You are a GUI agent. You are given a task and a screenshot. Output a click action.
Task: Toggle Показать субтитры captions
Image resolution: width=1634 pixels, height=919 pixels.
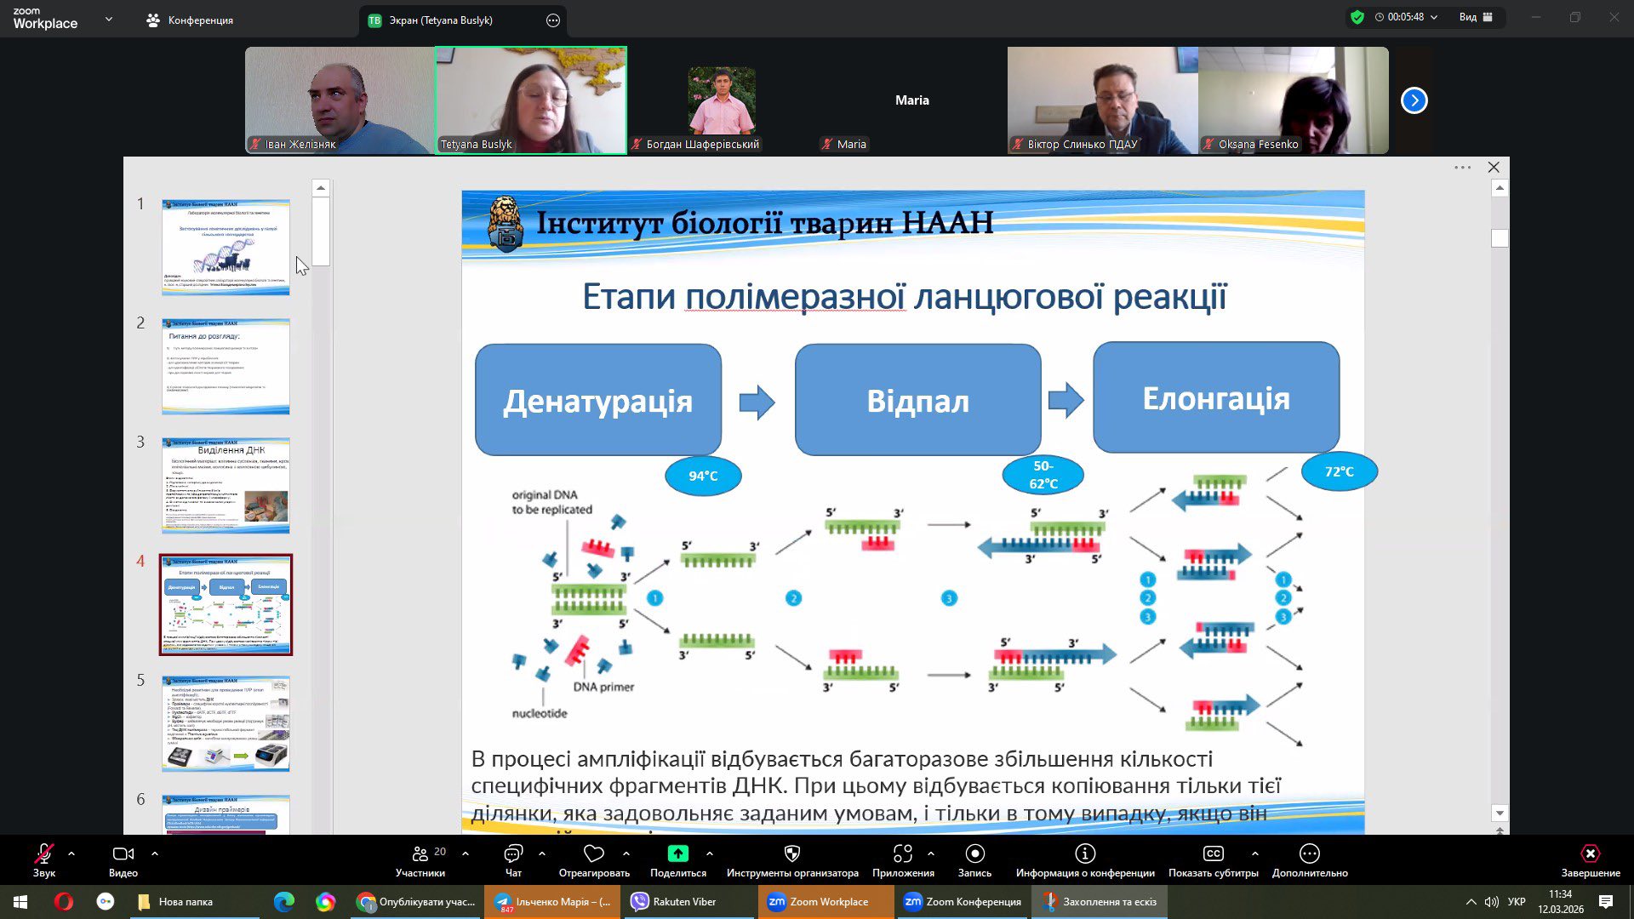1213,853
